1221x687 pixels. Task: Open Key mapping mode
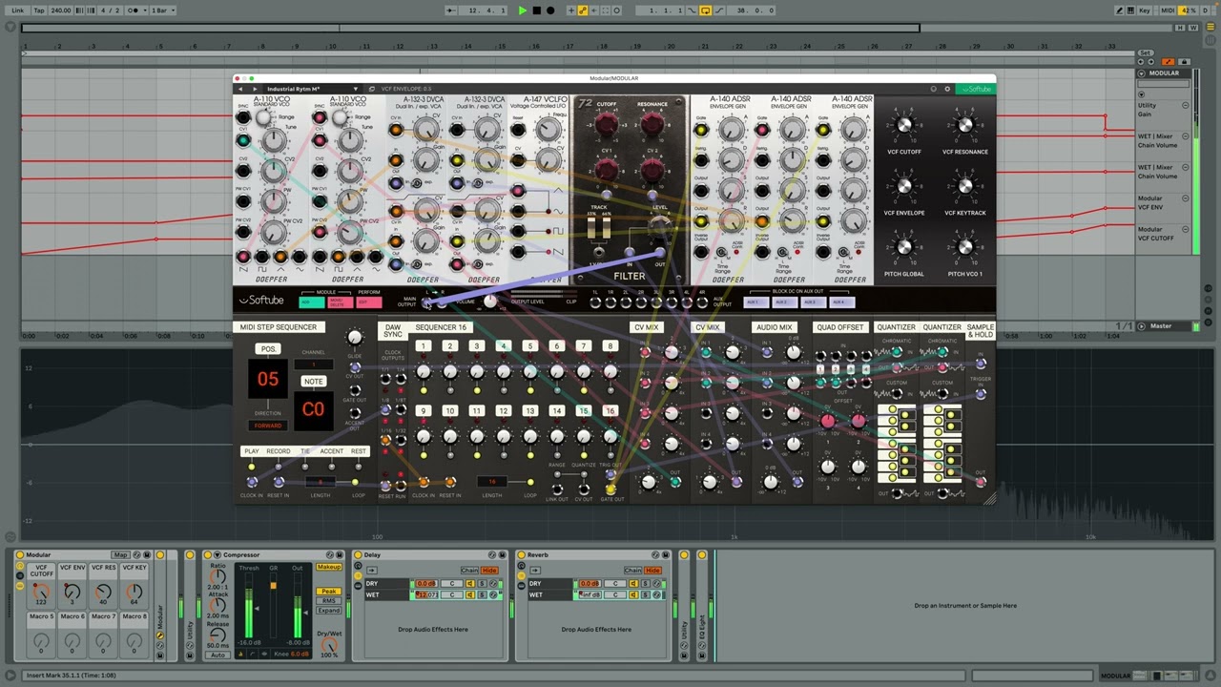point(1145,10)
